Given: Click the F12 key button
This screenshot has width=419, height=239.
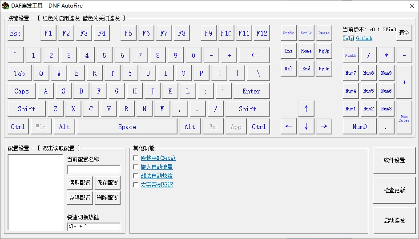Looking at the screenshot, I should click(x=262, y=33).
